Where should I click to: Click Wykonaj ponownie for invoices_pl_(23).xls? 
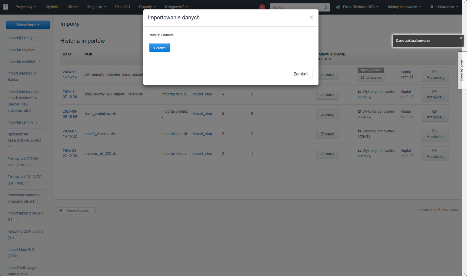[376, 153]
